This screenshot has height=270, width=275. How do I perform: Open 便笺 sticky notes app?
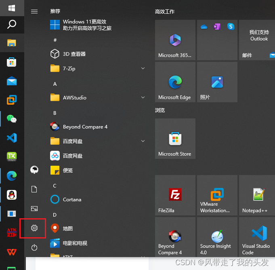click(98, 170)
